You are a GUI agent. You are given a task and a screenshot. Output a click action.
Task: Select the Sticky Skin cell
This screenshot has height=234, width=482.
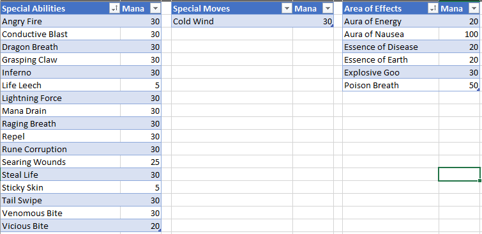click(60, 187)
